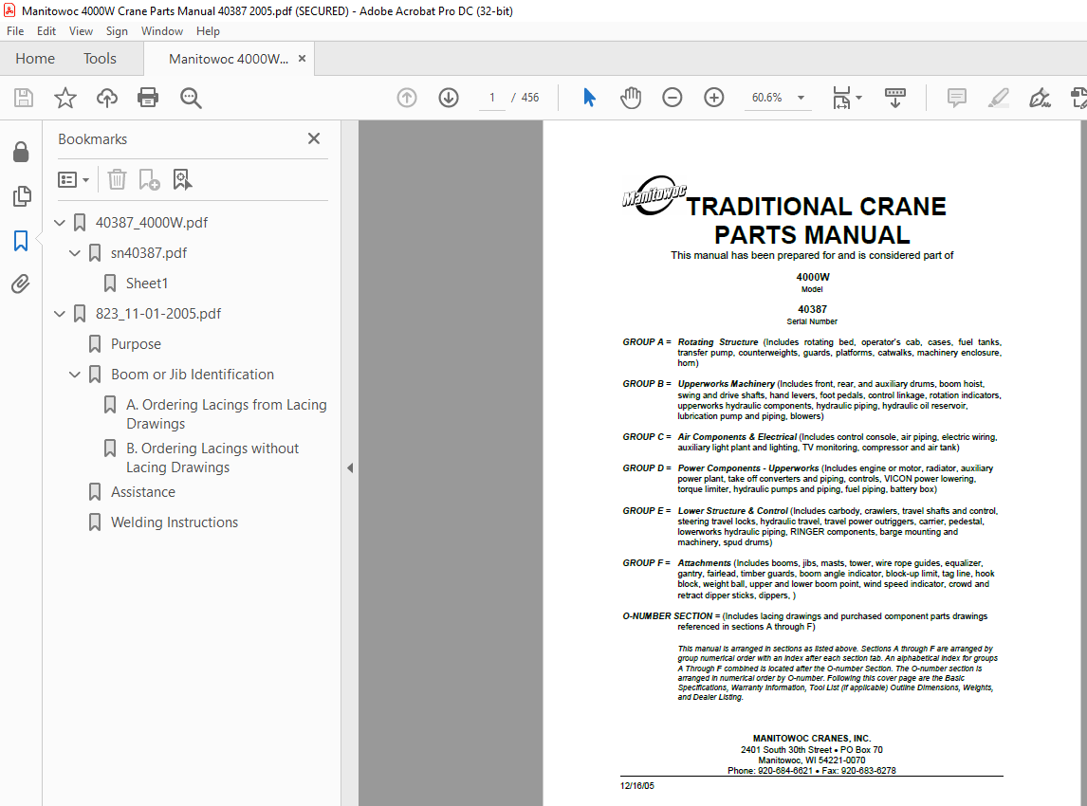Close the Manitowoc 4000W document tab
The height and width of the screenshot is (806, 1087).
pos(302,58)
